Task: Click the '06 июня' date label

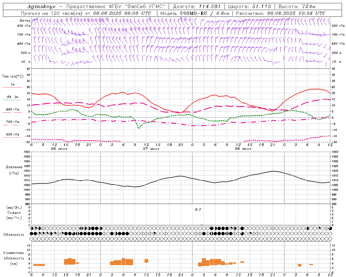Action: 59,149
